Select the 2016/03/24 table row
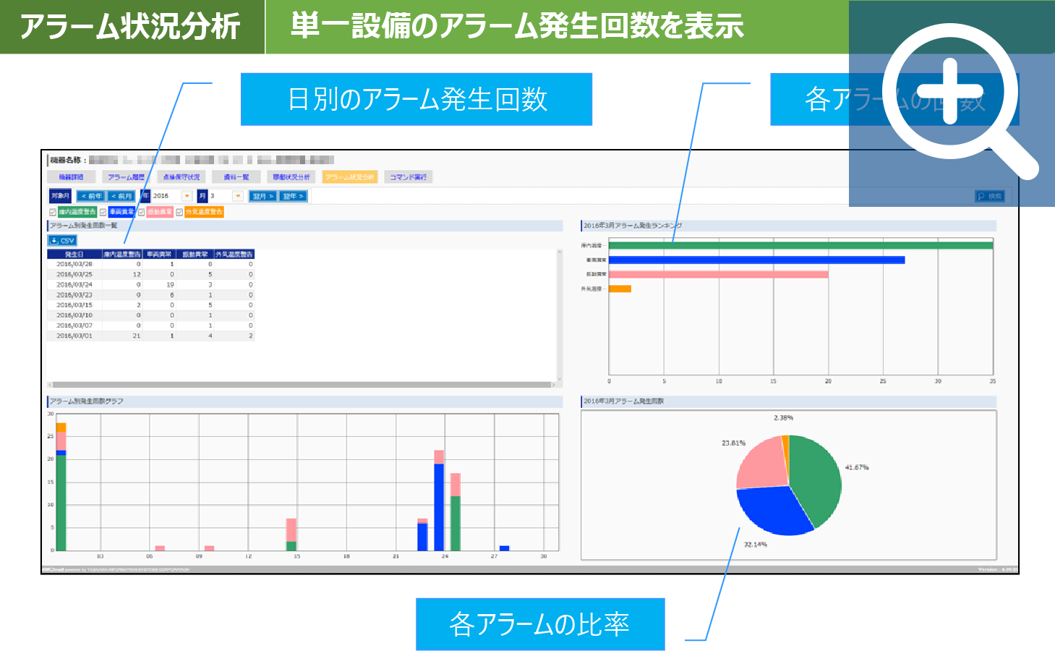Image resolution: width=1055 pixels, height=664 pixels. coord(151,285)
